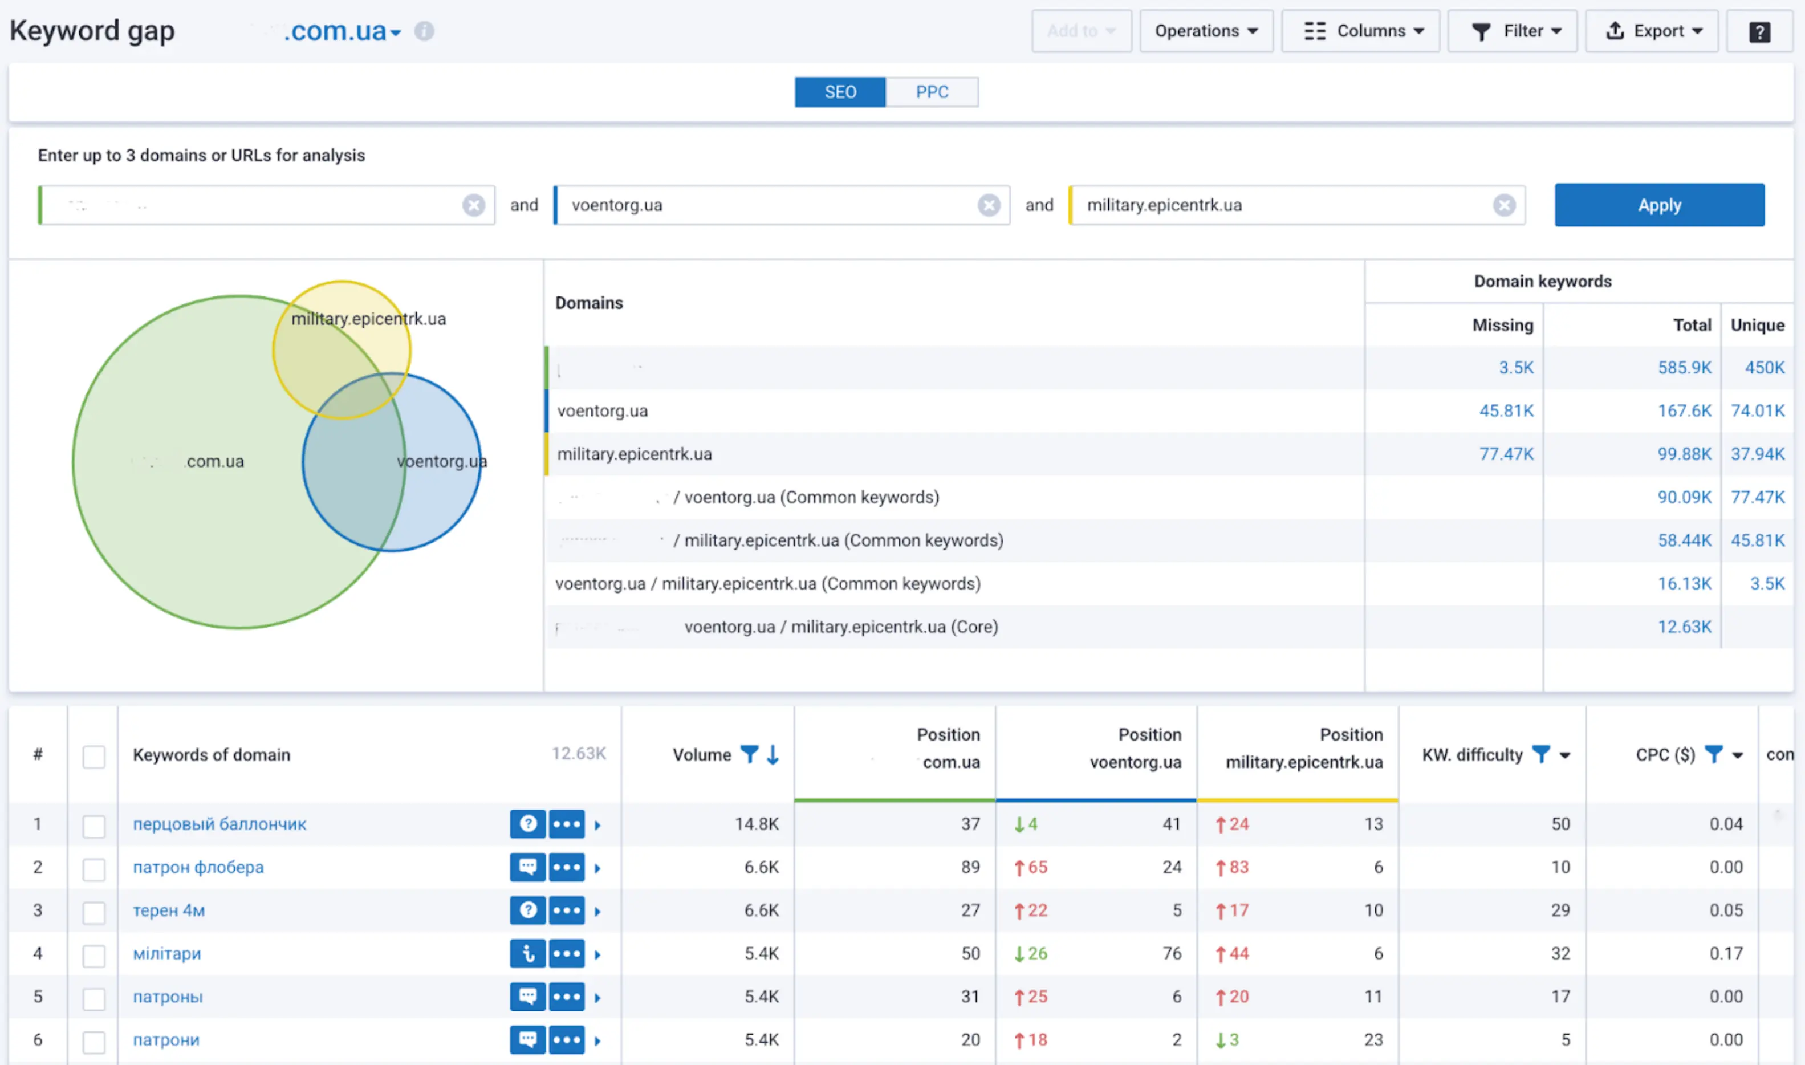The image size is (1805, 1065).
Task: Click KW. difficulty filter icon
Action: click(1540, 754)
